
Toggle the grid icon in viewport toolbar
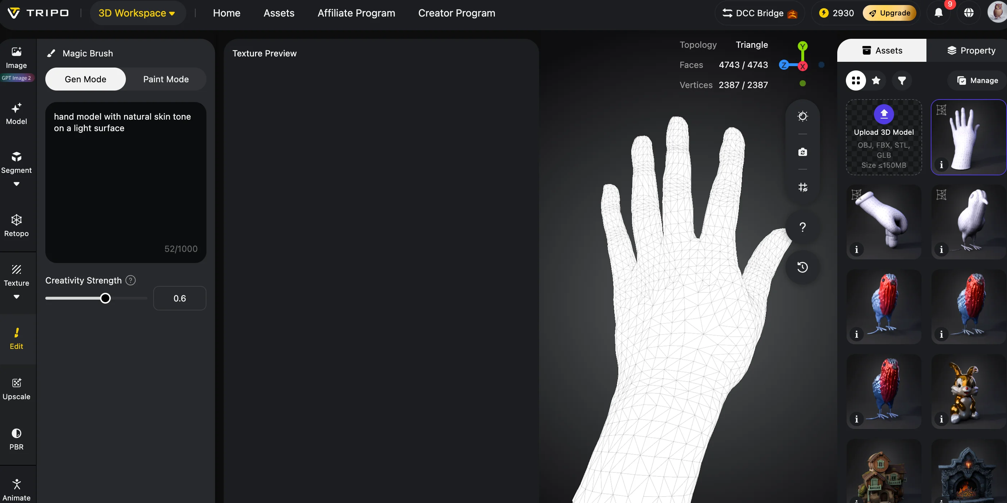coord(802,188)
